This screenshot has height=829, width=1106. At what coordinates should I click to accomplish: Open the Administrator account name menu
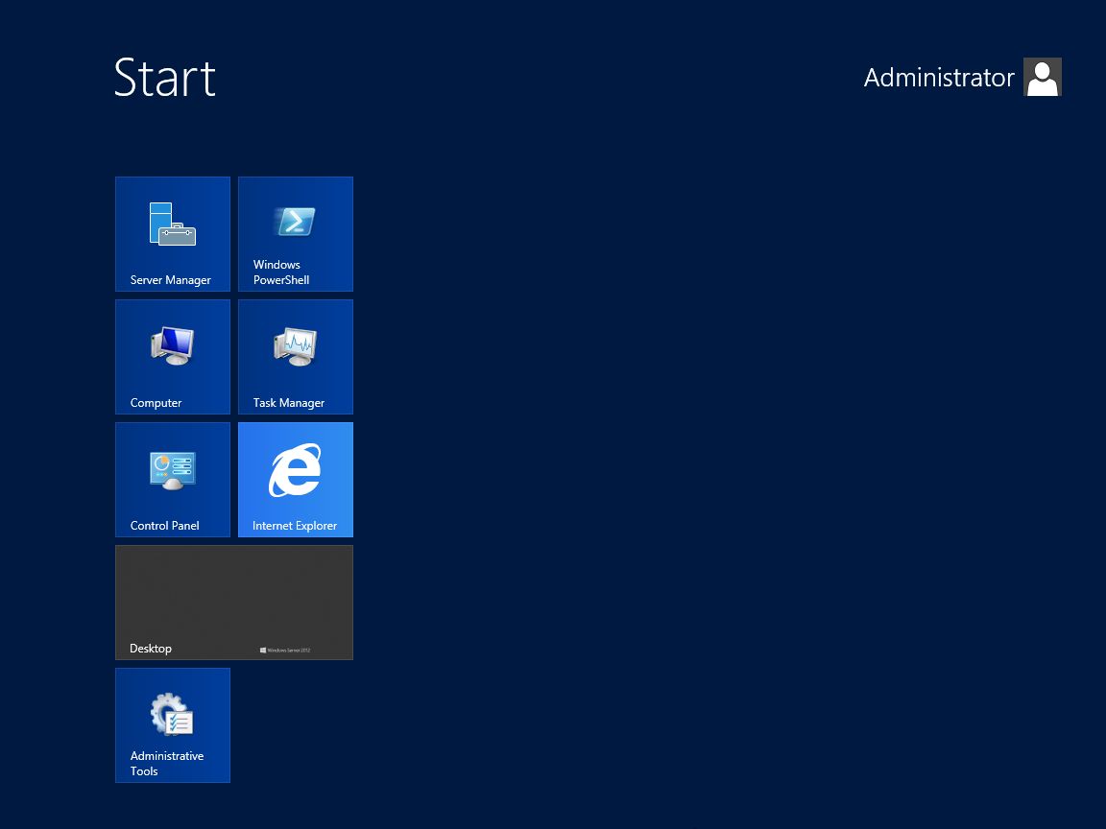pos(939,78)
